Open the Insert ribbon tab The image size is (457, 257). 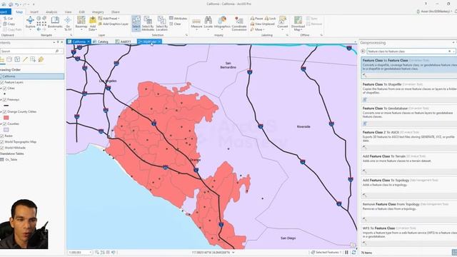34,12
